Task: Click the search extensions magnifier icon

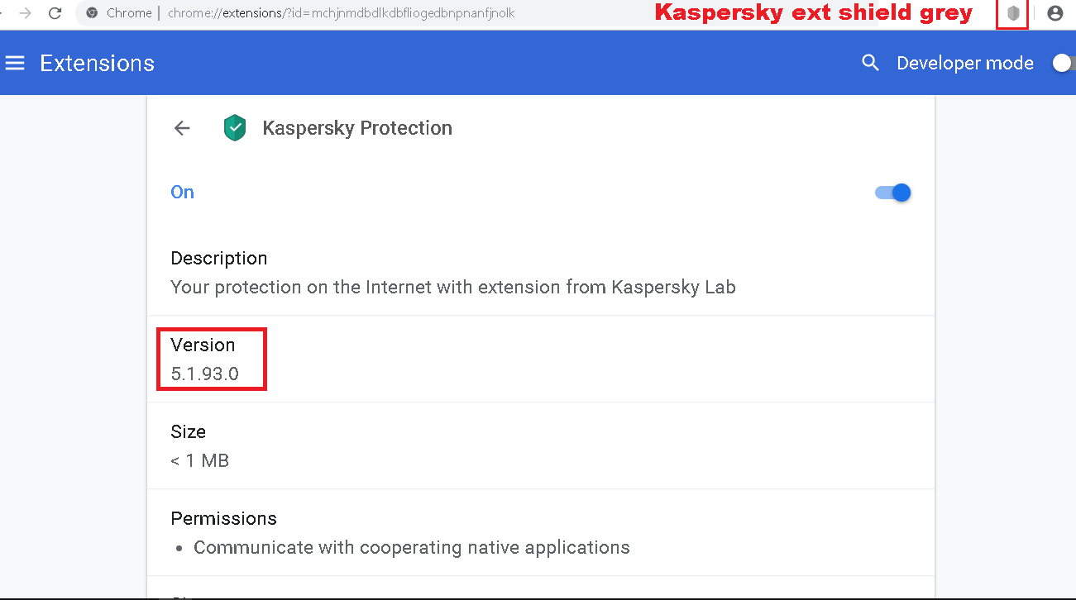Action: tap(870, 63)
